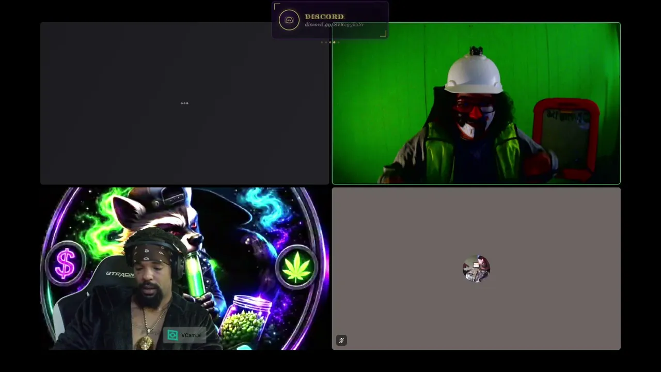This screenshot has width=661, height=372.
Task: Select the round profile avatar in the gray tile
Action: pos(476,269)
